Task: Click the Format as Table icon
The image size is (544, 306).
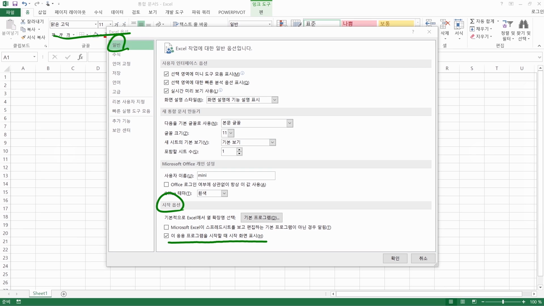Action: click(296, 24)
